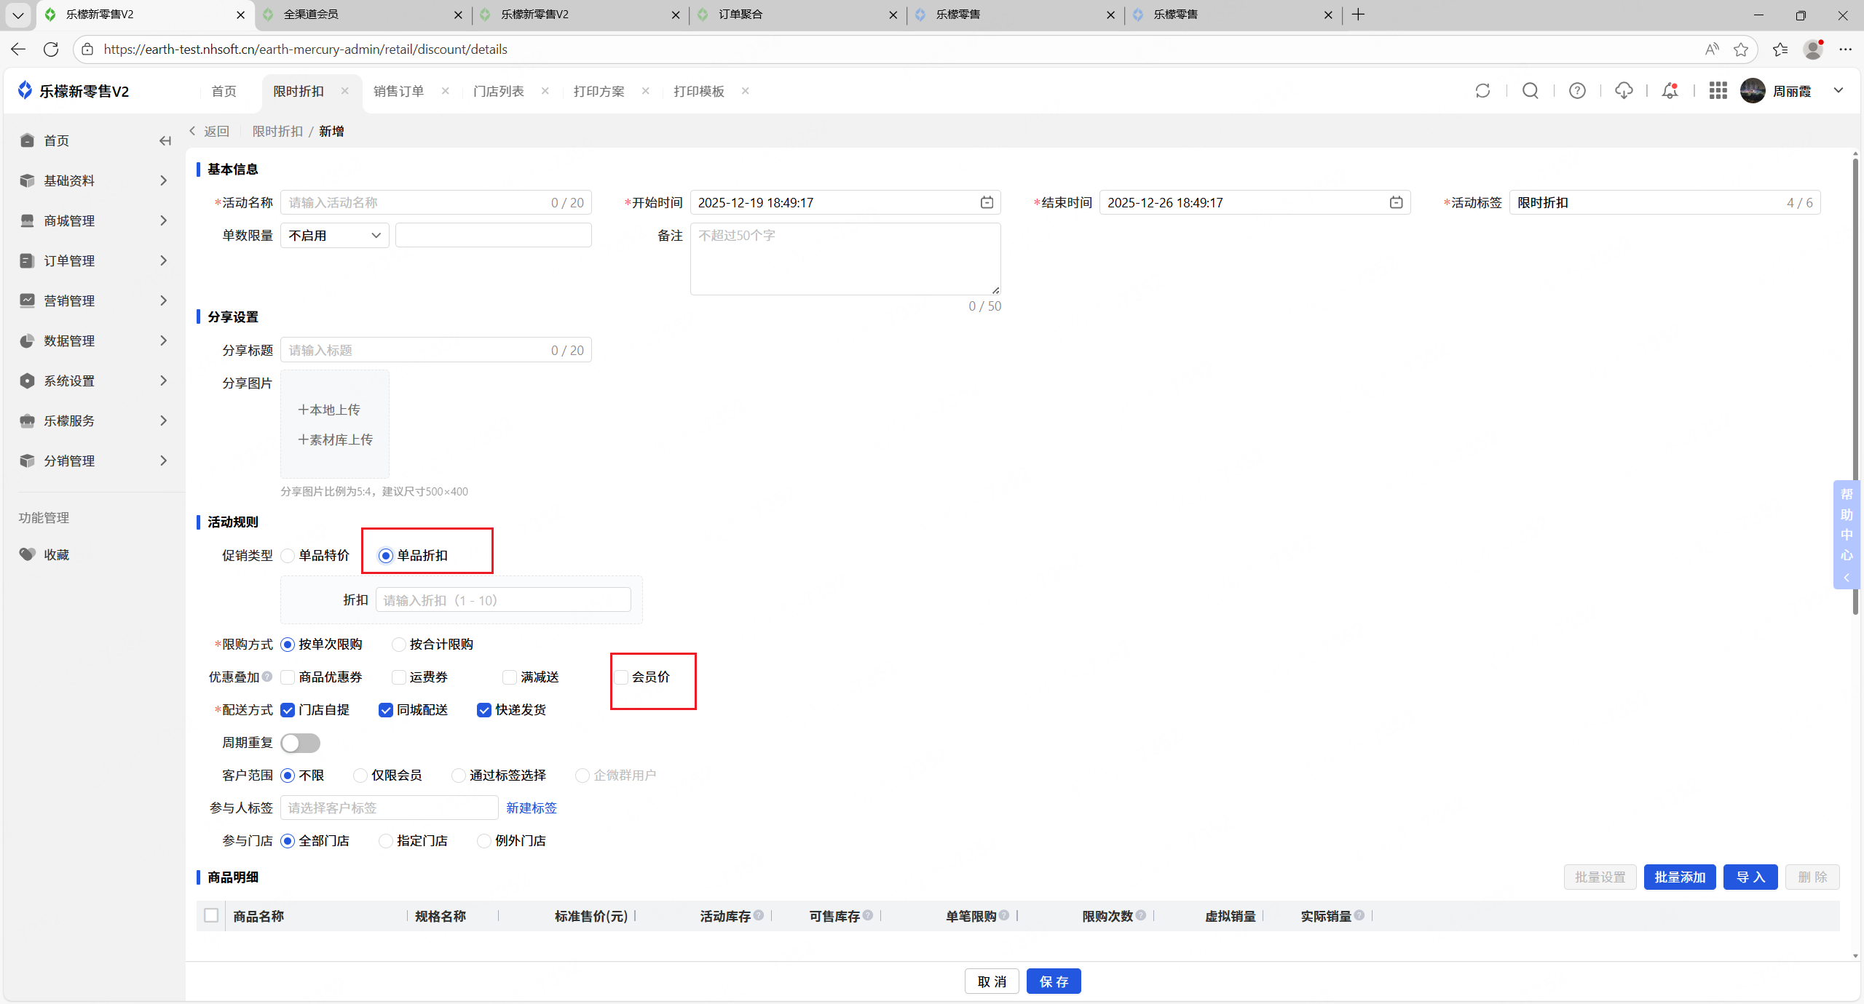Click the help question mark icon
Viewport: 1864px width, 1004px height.
point(1577,91)
